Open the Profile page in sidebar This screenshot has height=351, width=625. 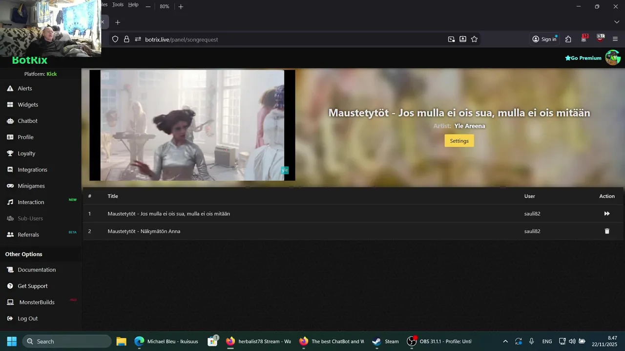click(25, 137)
